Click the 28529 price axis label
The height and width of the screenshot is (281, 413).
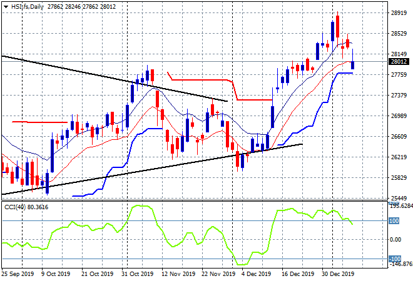[399, 33]
